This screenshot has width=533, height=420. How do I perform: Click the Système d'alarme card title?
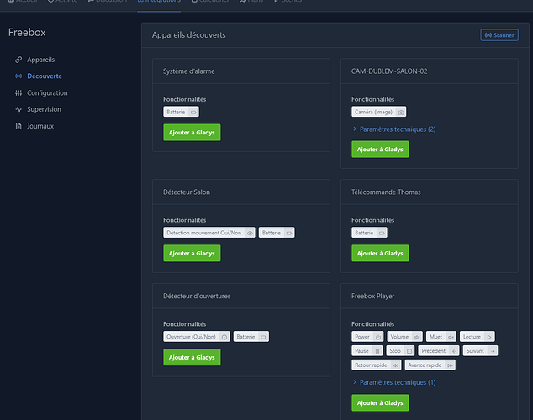(x=188, y=71)
